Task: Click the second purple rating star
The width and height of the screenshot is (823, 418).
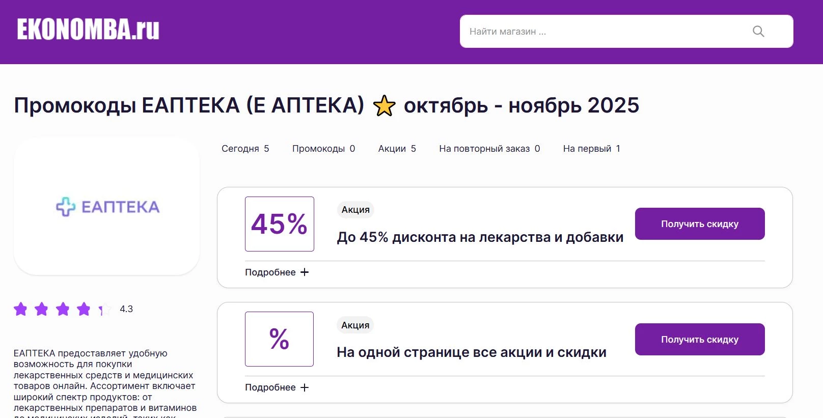Action: click(41, 309)
